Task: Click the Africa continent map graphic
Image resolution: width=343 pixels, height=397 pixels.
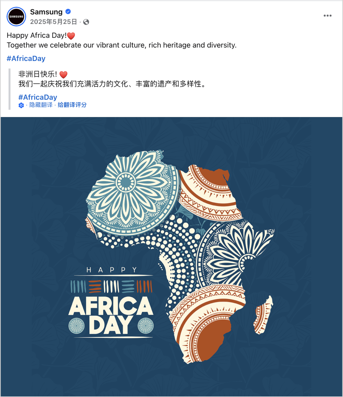Action: click(178, 241)
